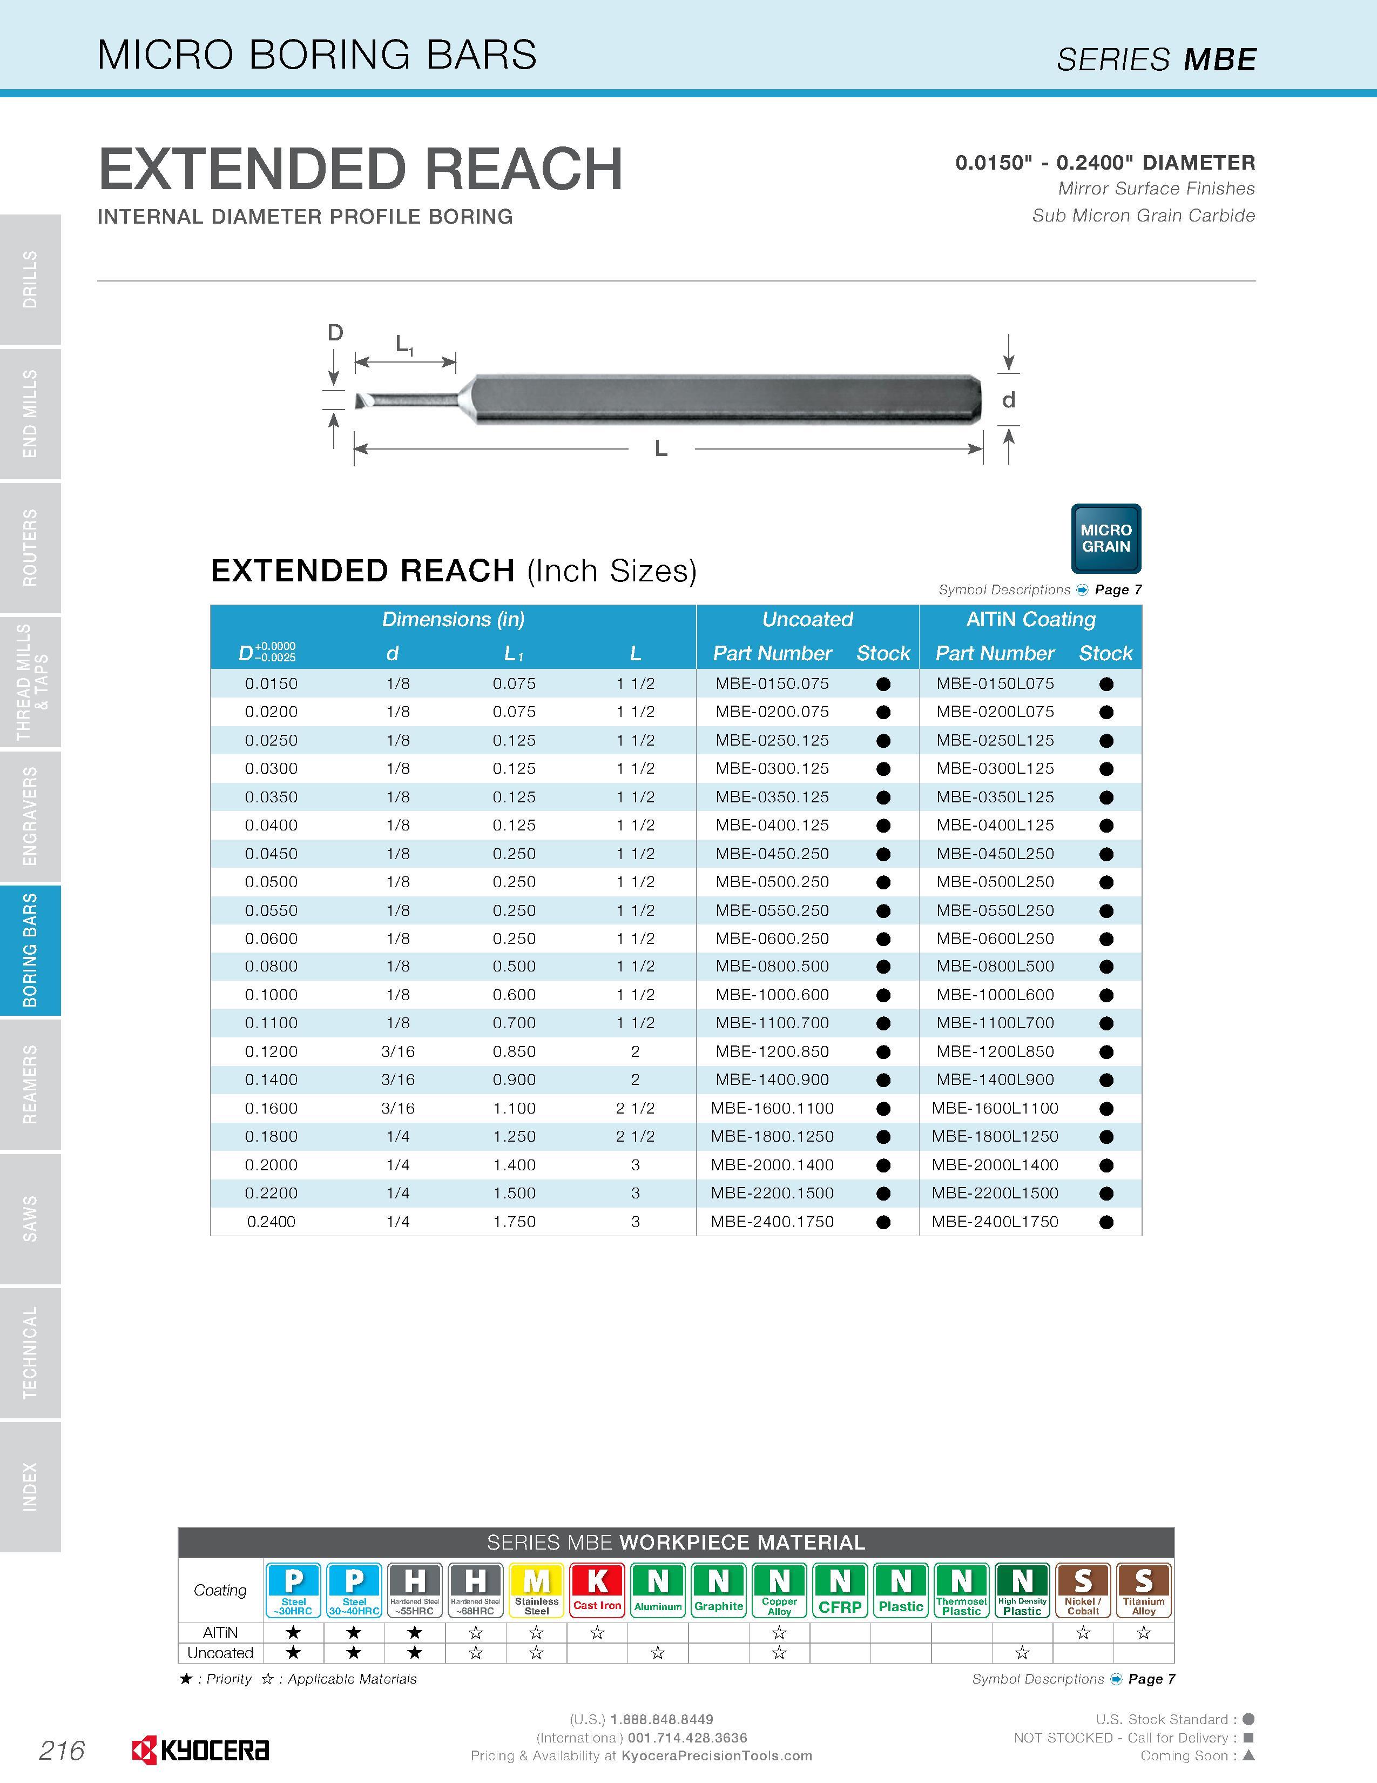Viewport: 1377px width, 1783px height.
Task: Click the Series MBE Workpiece Material header
Action: point(676,1542)
